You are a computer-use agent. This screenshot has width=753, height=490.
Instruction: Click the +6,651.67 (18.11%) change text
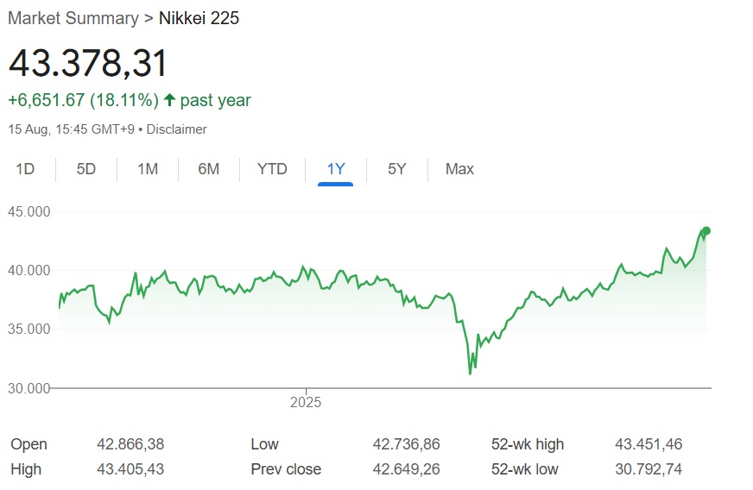pyautogui.click(x=83, y=100)
